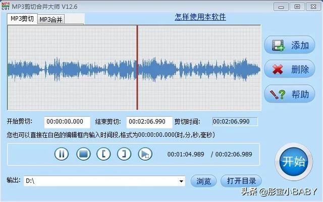This screenshot has height=202, width=323.
Task: Minimize the MP3剪切合并大师 window
Action: (x=281, y=7)
